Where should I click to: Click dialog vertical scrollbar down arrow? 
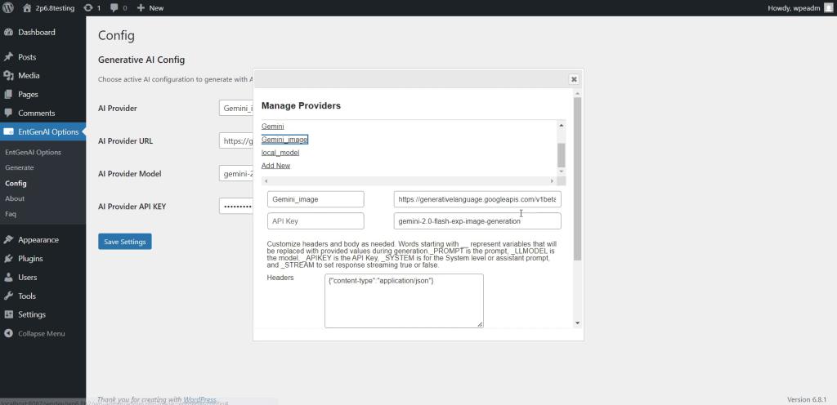[x=578, y=323]
